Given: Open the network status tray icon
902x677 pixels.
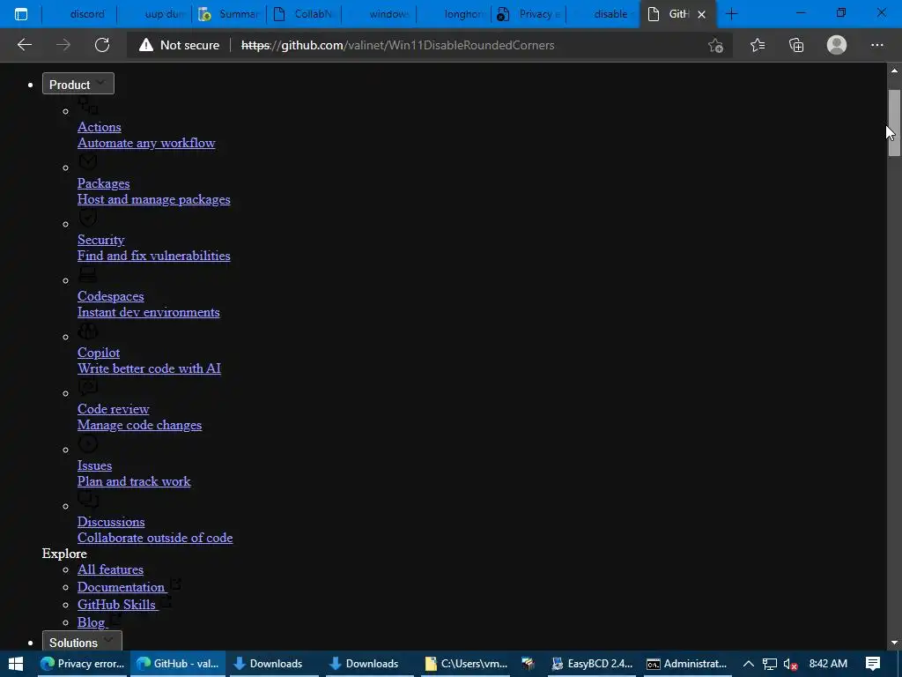Looking at the screenshot, I should (x=769, y=664).
